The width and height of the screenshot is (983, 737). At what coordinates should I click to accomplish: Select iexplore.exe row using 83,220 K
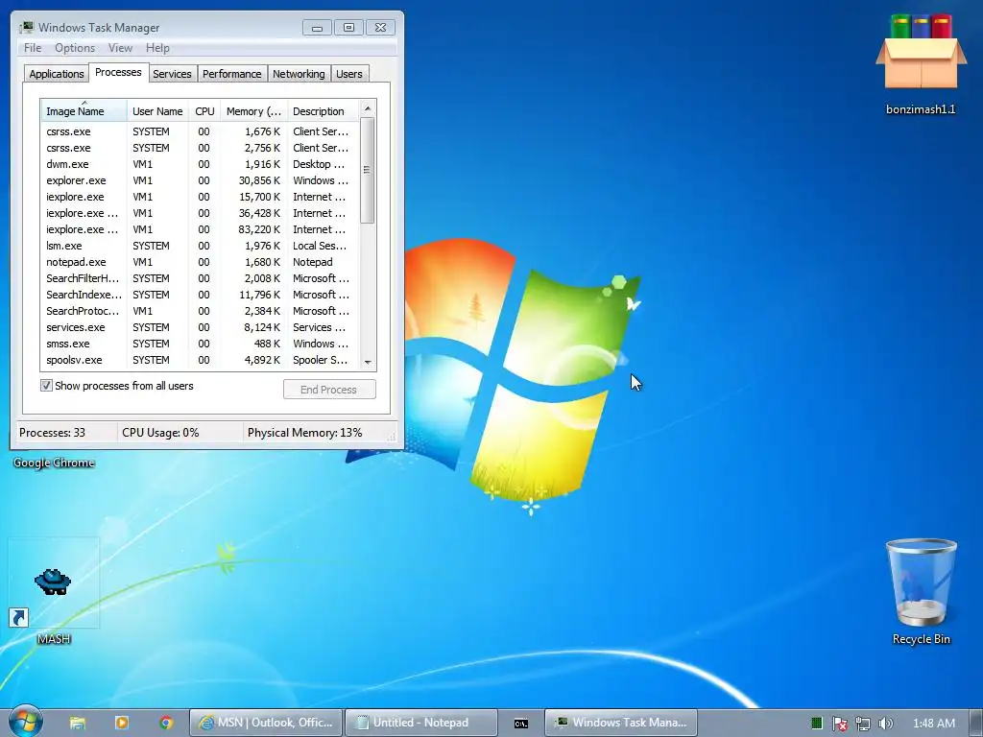[201, 229]
